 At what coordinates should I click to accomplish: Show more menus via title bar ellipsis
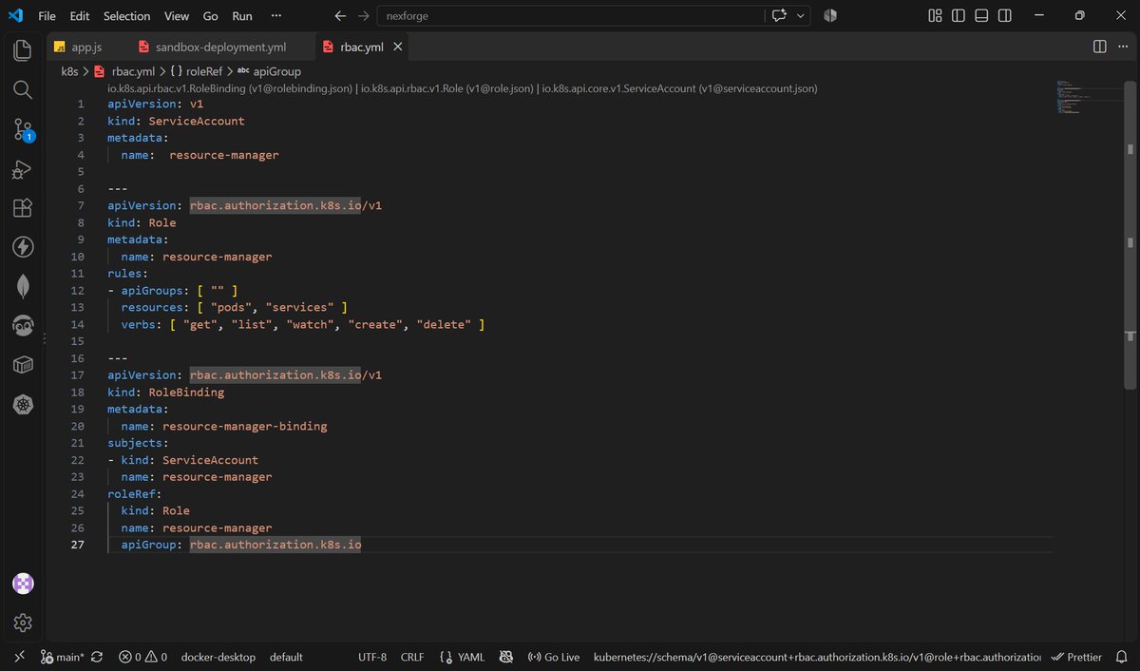coord(276,16)
